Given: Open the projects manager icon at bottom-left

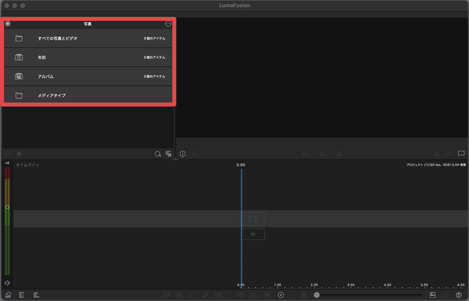Looking at the screenshot, I should [x=7, y=295].
